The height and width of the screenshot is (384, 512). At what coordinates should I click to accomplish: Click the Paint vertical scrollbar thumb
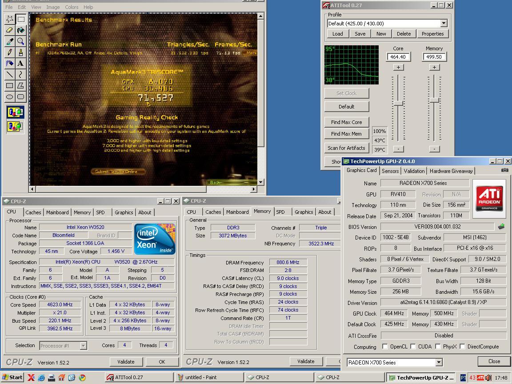pos(260,83)
